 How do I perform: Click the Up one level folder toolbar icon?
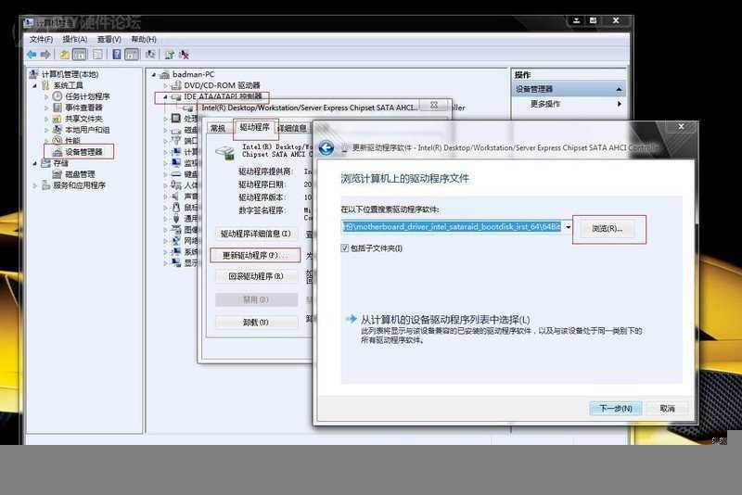click(x=65, y=55)
